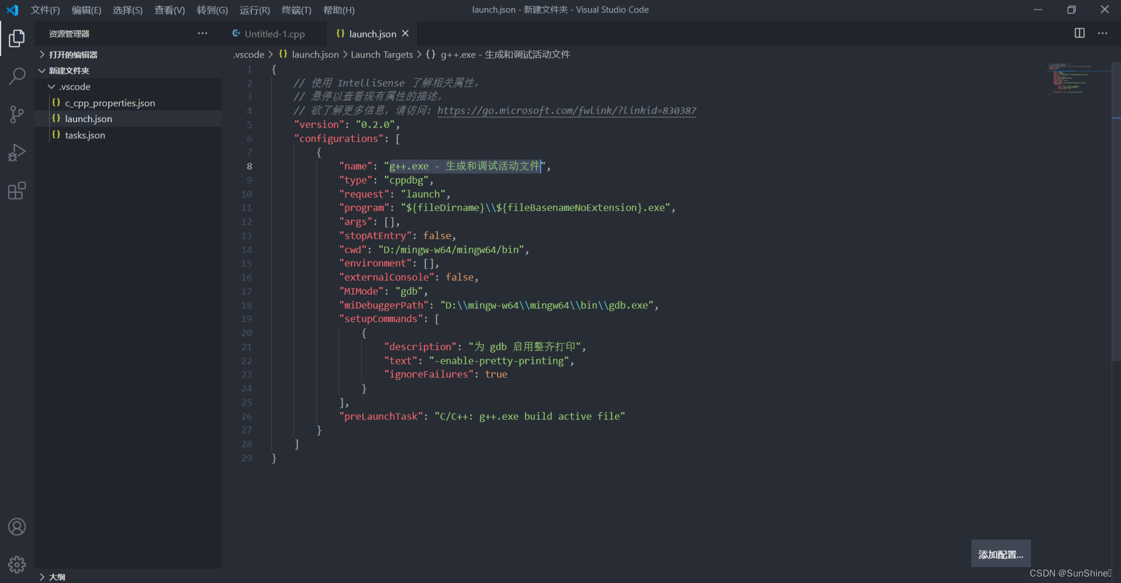The height and width of the screenshot is (583, 1121).
Task: Open the Source Control view
Action: 17,114
